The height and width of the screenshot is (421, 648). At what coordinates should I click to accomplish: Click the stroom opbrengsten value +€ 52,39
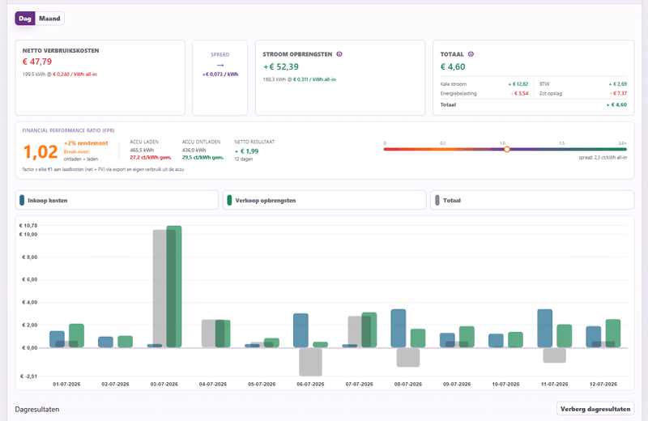click(280, 67)
